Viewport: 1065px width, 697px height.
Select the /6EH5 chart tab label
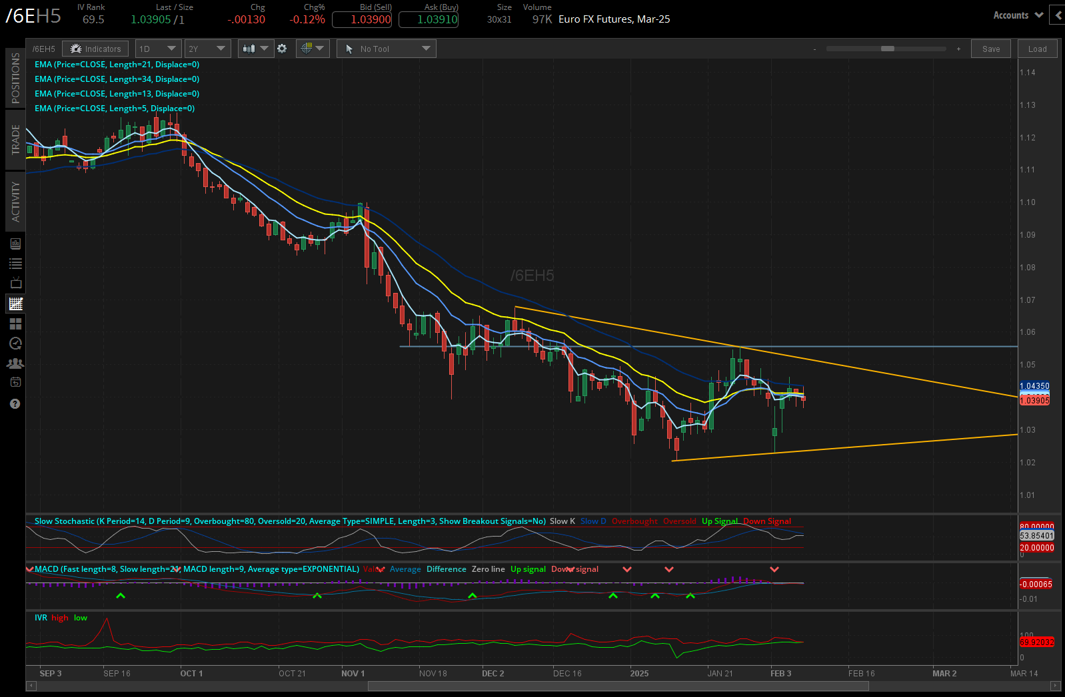click(x=44, y=49)
